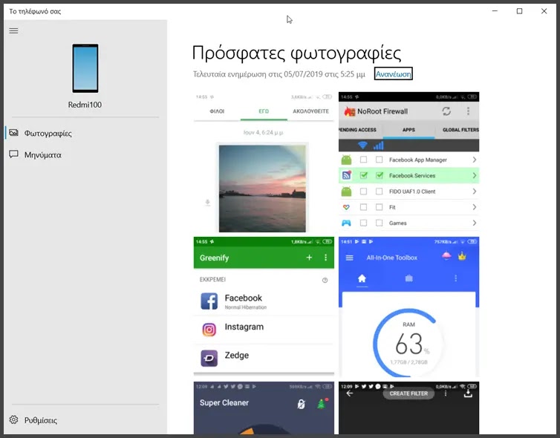Image resolution: width=560 pixels, height=438 pixels.
Task: Toggle mobile data checkbox for Games
Action: click(x=380, y=223)
